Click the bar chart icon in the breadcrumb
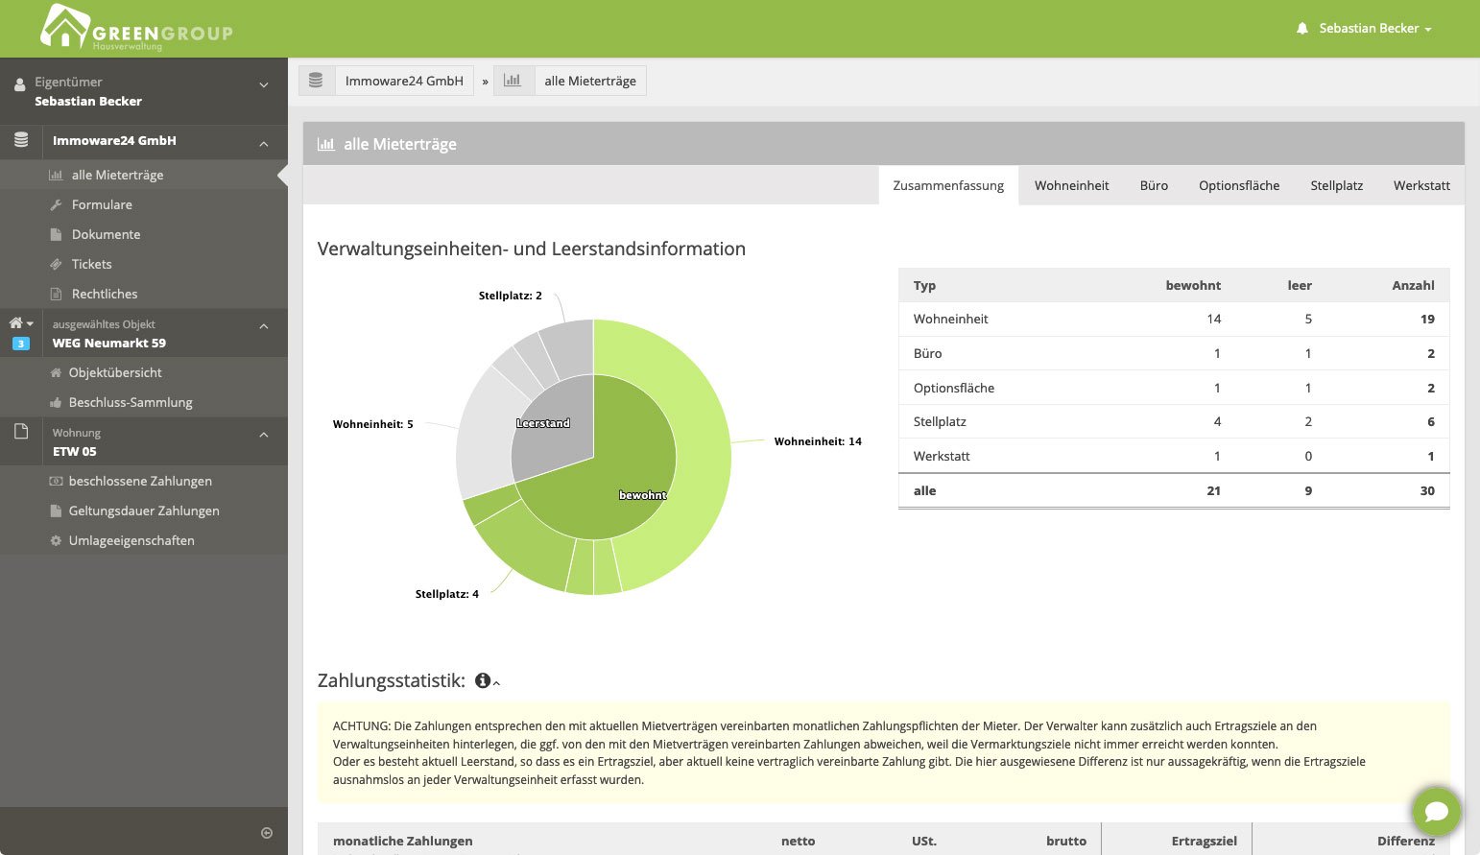Viewport: 1480px width, 855px height. [x=513, y=81]
